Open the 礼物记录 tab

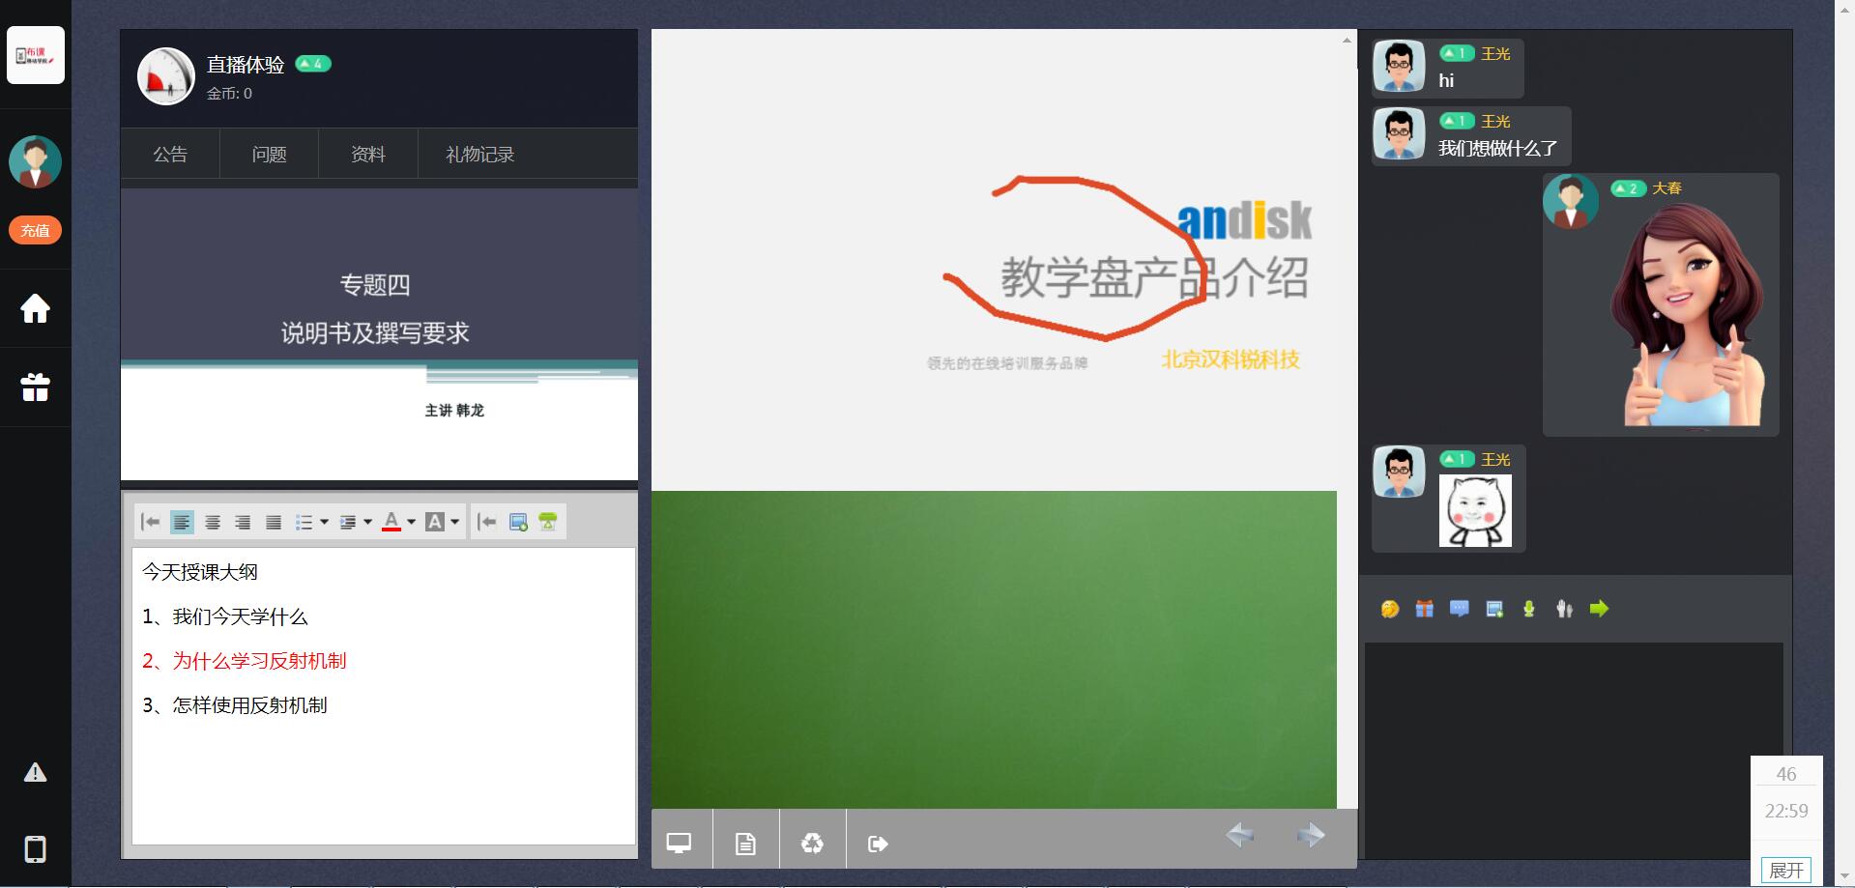[x=479, y=155]
